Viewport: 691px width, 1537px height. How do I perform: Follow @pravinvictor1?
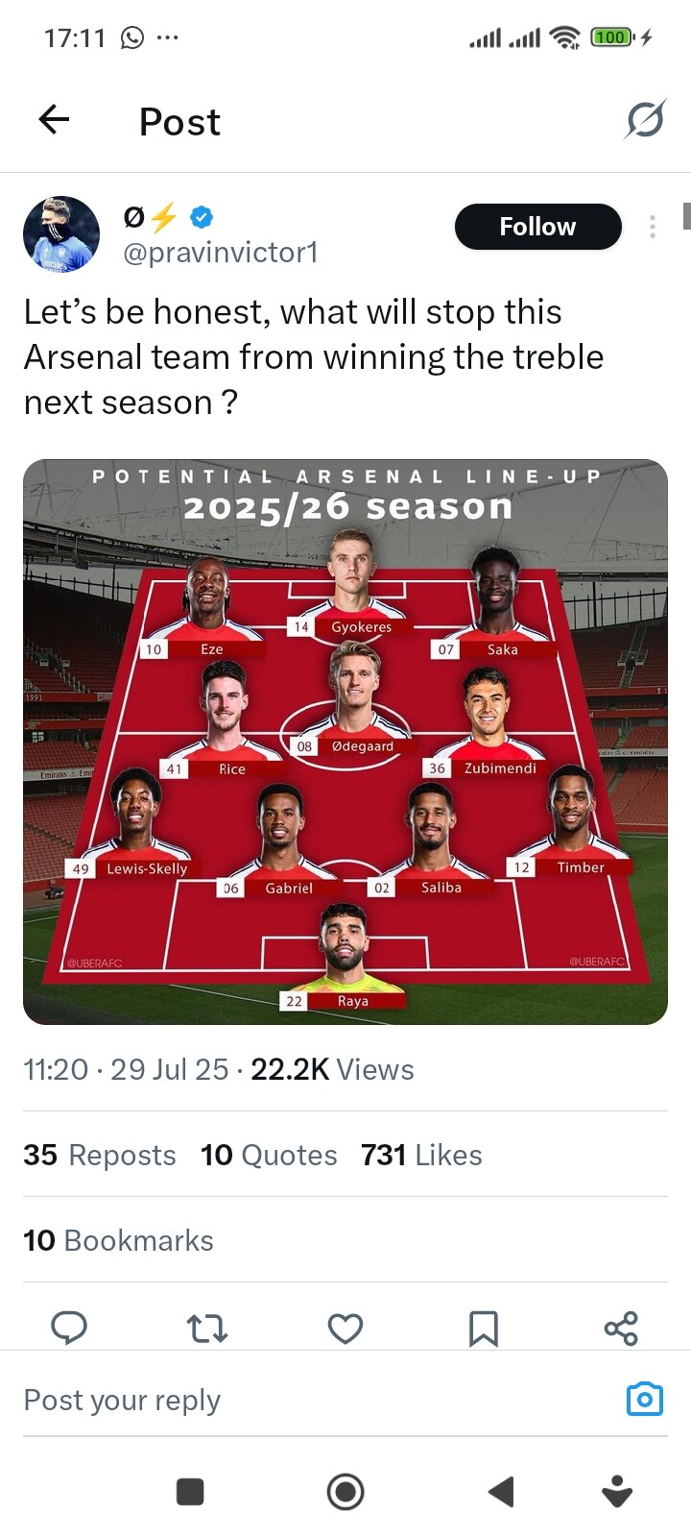[x=537, y=227]
